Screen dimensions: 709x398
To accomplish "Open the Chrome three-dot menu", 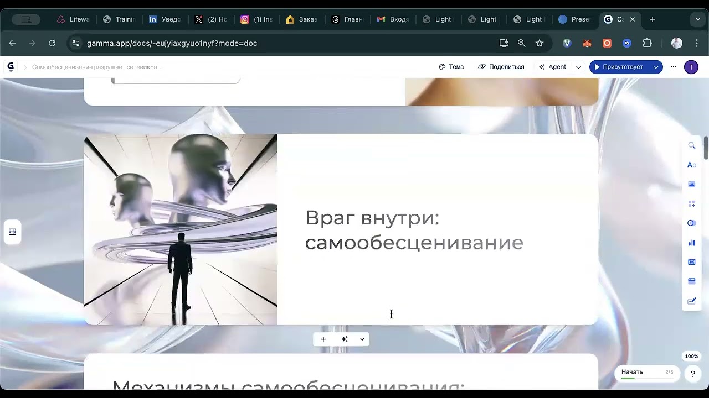I will coord(697,43).
